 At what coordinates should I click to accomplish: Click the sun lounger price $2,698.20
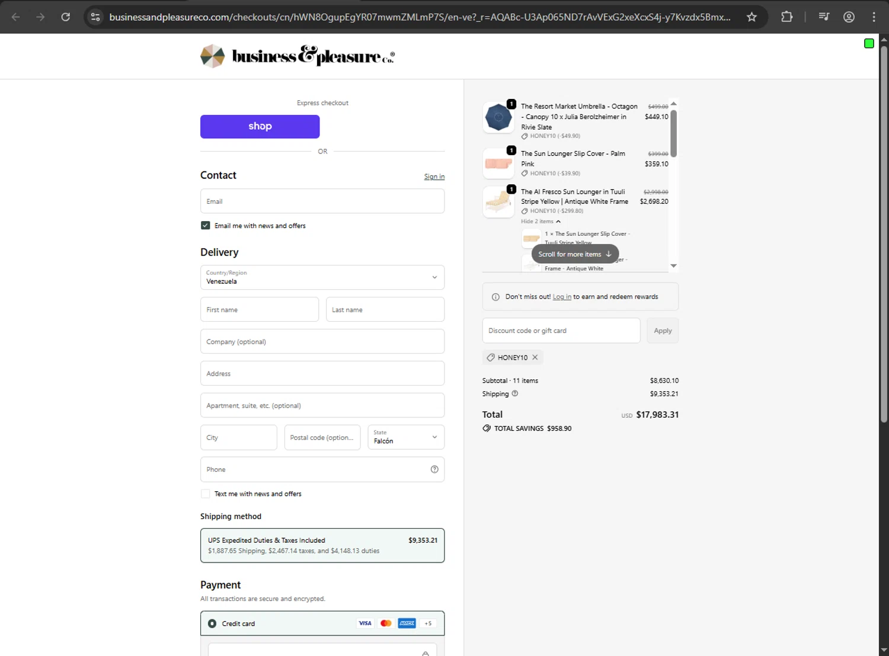click(x=654, y=201)
